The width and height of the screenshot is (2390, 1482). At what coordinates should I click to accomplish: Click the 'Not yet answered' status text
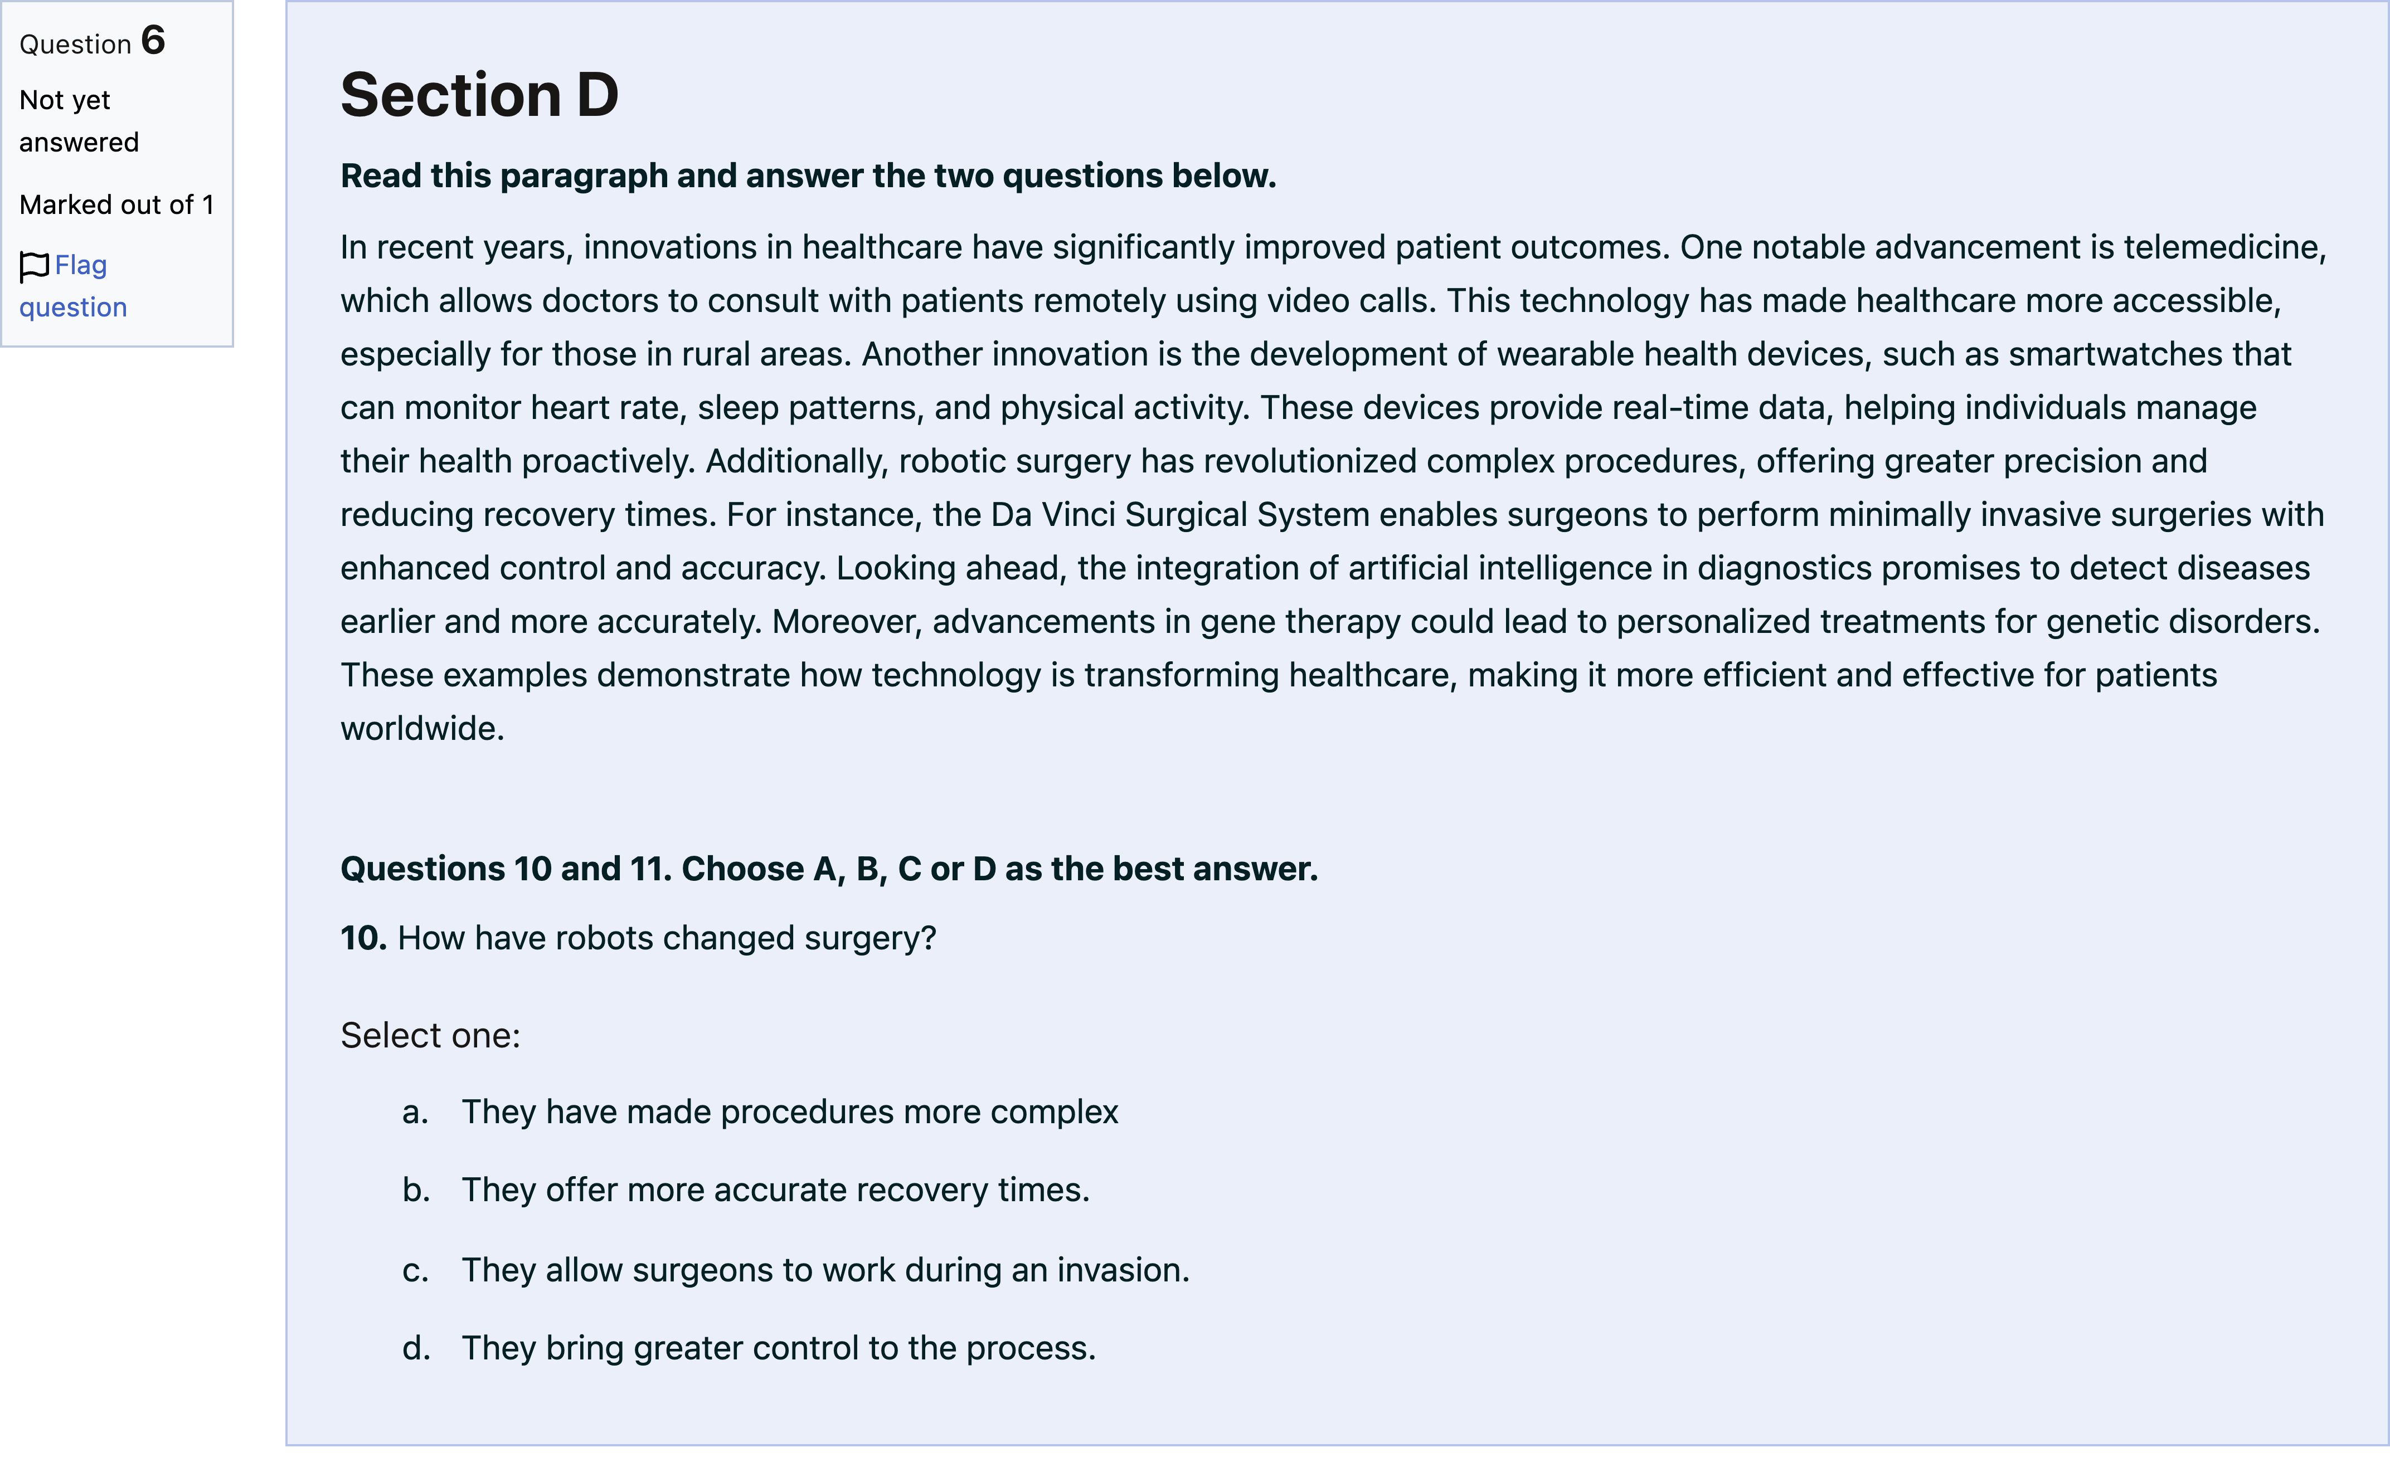pyautogui.click(x=79, y=121)
